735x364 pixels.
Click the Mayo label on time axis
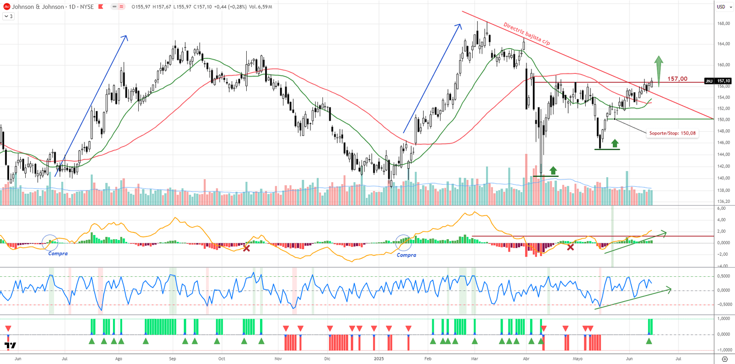tap(577, 358)
